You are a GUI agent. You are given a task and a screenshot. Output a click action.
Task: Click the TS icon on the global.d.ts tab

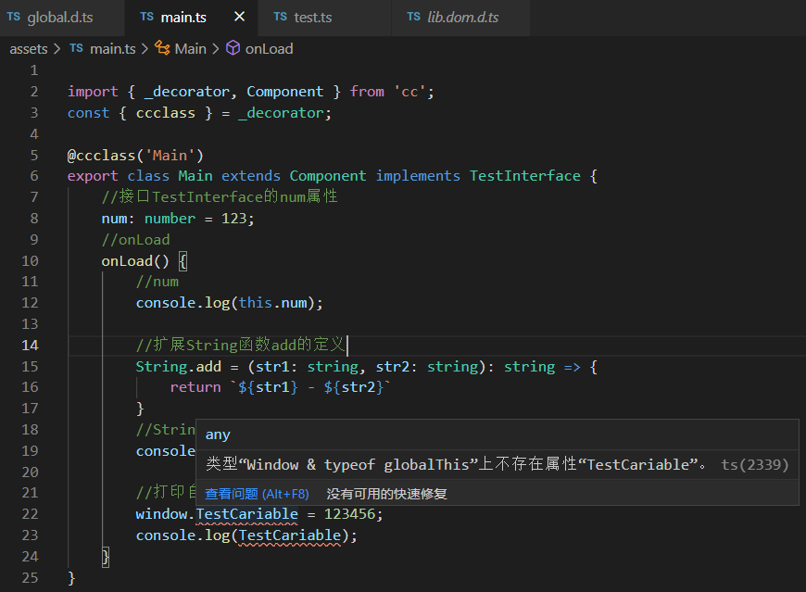click(13, 18)
